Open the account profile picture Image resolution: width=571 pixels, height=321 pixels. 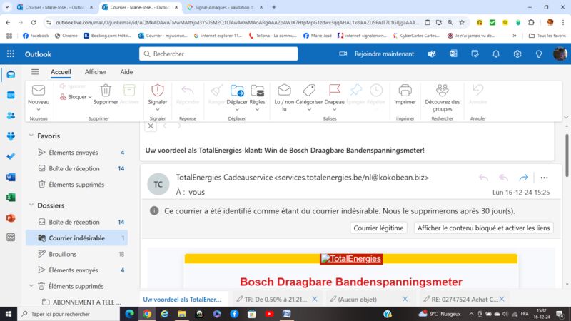point(560,54)
